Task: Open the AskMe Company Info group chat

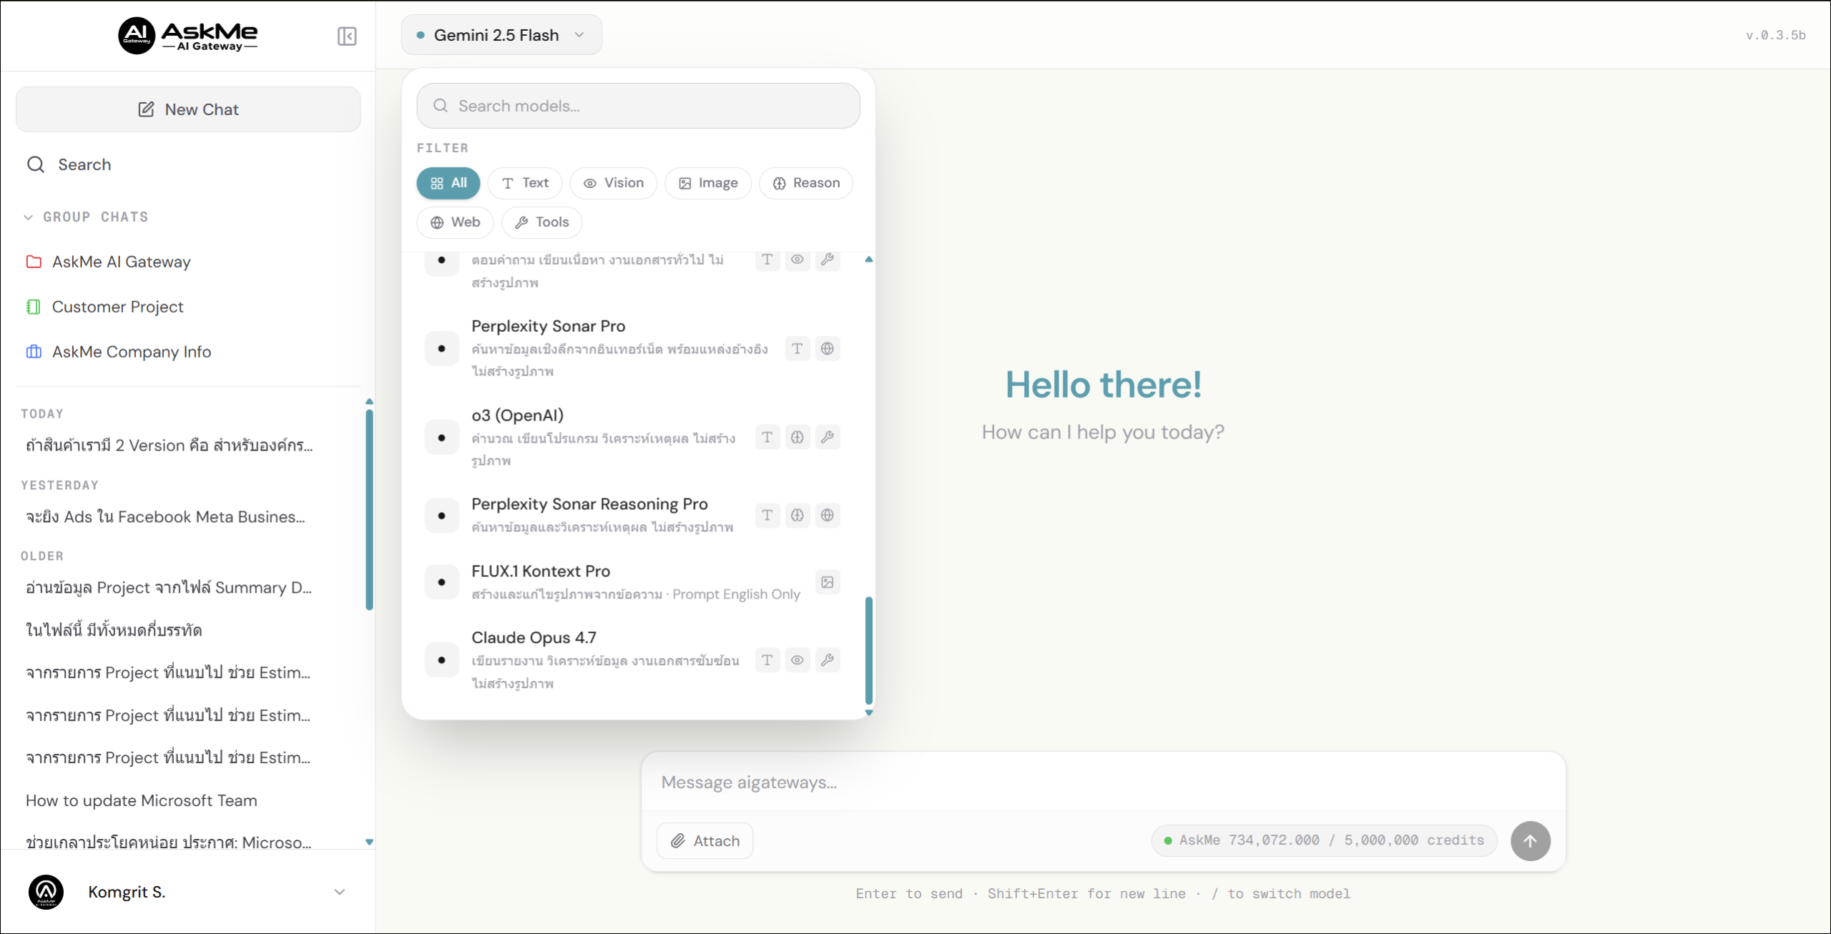Action: [x=132, y=352]
